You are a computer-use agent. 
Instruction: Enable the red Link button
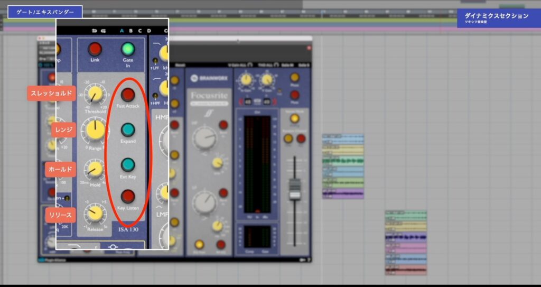click(95, 49)
